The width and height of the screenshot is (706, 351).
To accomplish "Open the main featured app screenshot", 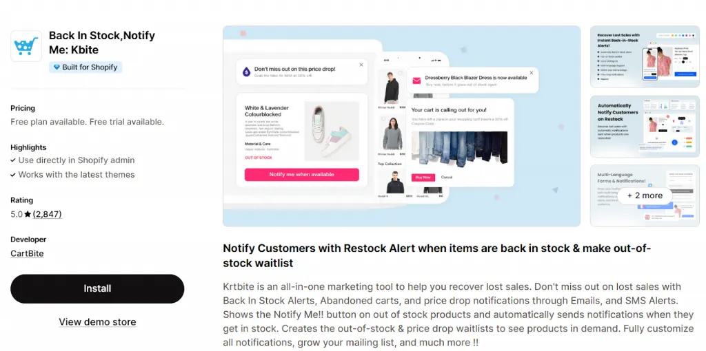I will coord(402,126).
